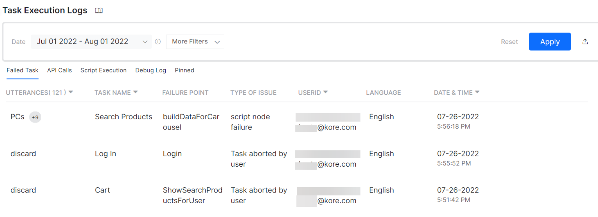Viewport: 598px width, 217px height.
Task: Open the Task Name column filter arrow
Action: click(136, 92)
